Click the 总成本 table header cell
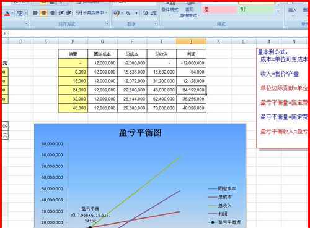The width and height of the screenshot is (310, 228). coord(132,54)
